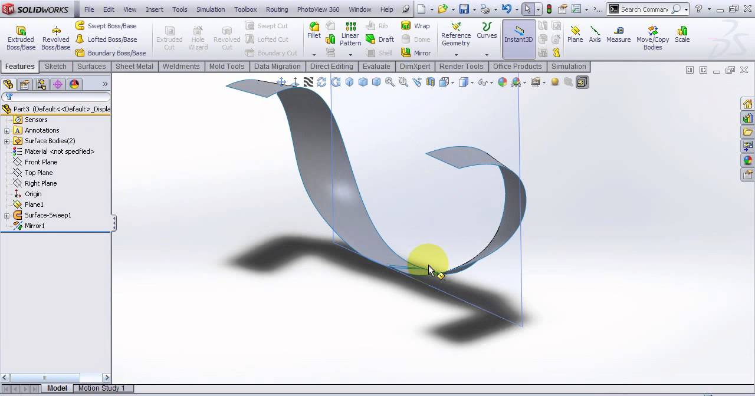Select the Extruded Boss/Base tool
The image size is (755, 396).
(x=21, y=35)
